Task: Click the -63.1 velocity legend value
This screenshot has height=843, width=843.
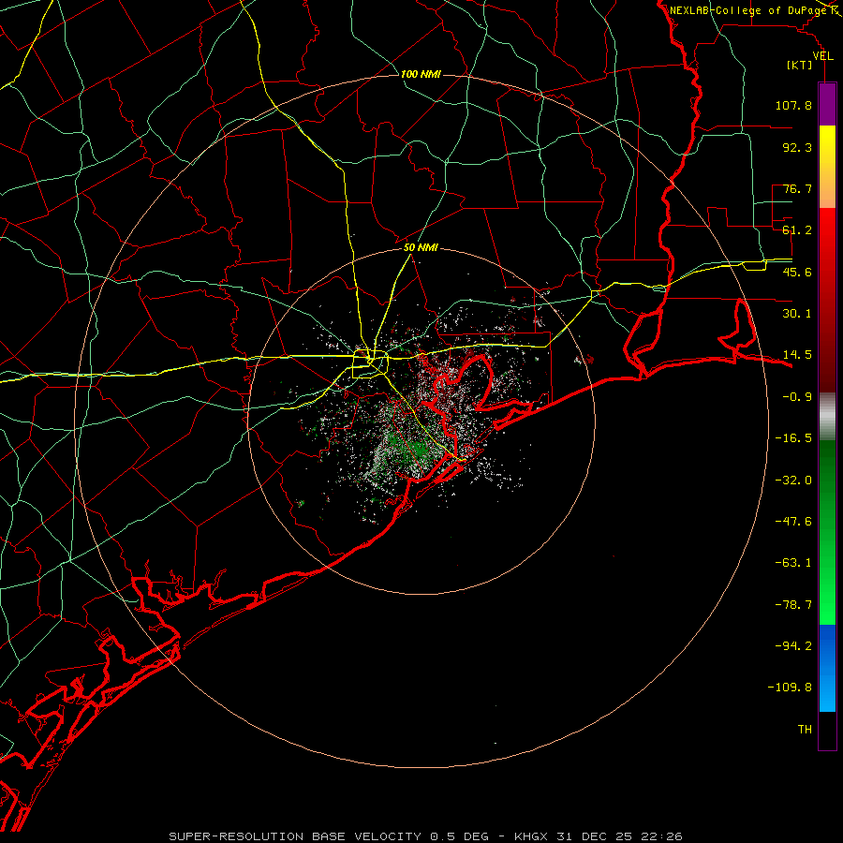Action: (793, 563)
